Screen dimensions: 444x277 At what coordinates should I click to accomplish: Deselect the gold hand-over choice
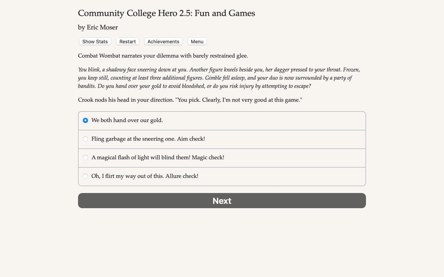(85, 120)
